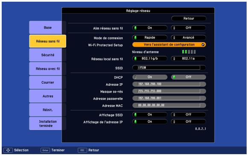Viewport: 247px width, 155px height.
Task: Turn Alim réseau sans fil On
Action: pyautogui.click(x=150, y=28)
